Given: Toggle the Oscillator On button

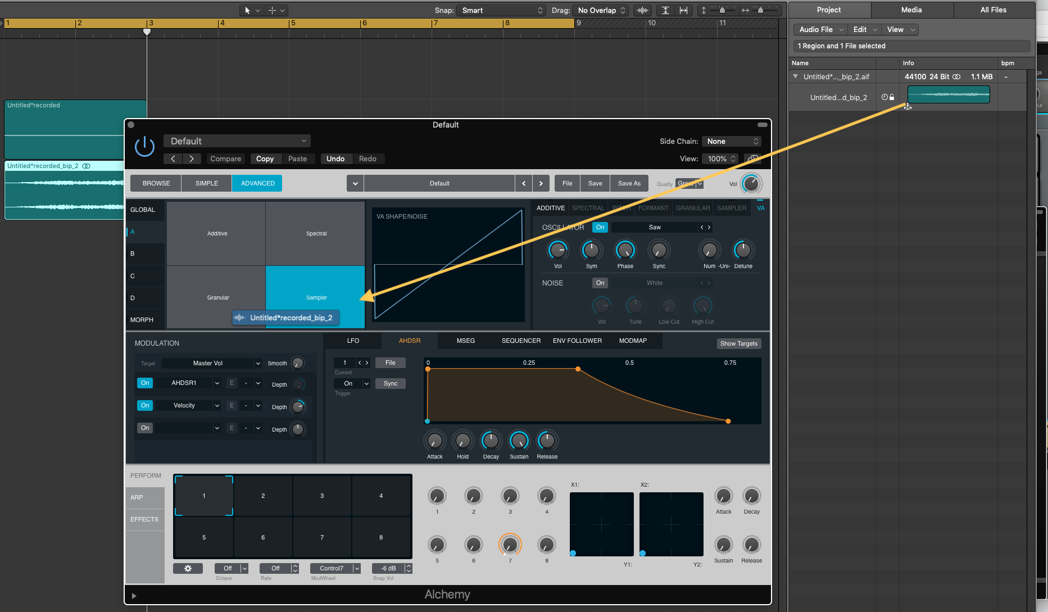Looking at the screenshot, I should point(600,228).
